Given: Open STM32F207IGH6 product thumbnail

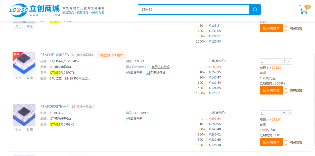Looking at the screenshot, I should click(24, 115).
